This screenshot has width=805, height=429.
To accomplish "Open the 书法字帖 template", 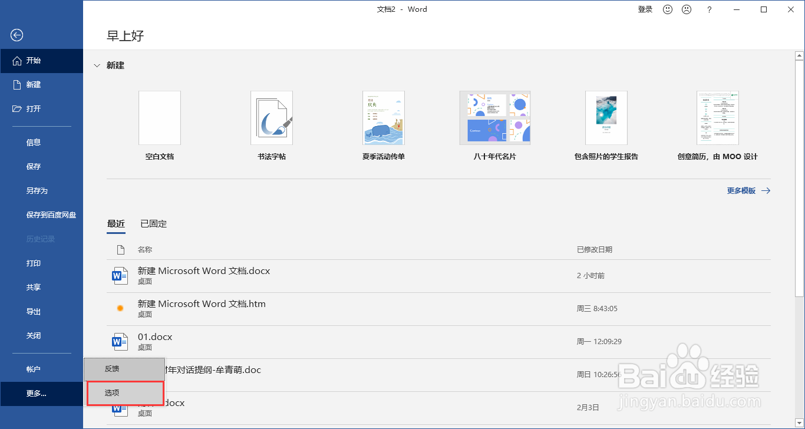I will [272, 126].
